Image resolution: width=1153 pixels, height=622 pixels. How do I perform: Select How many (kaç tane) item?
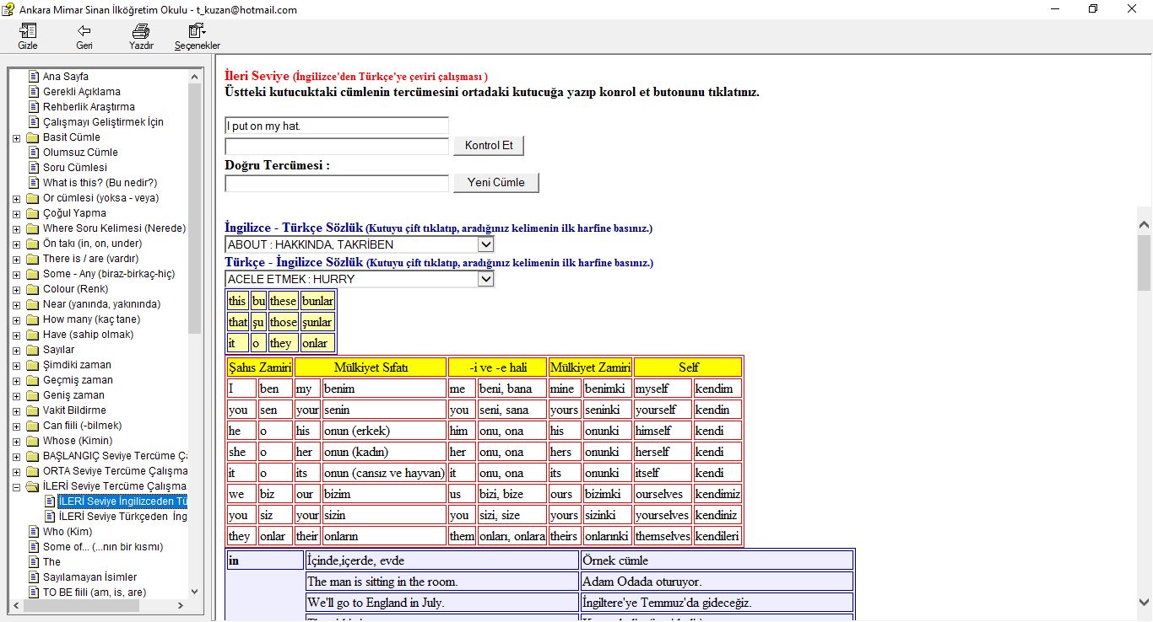click(x=92, y=319)
